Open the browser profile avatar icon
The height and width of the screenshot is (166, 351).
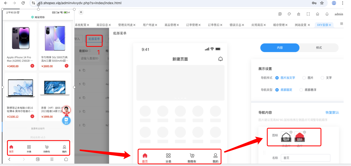coord(334,3)
